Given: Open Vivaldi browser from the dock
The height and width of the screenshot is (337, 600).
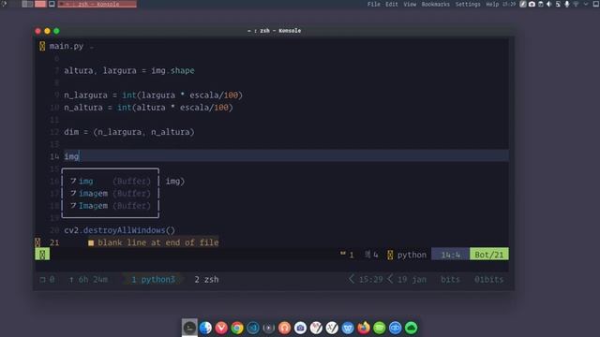Looking at the screenshot, I should [x=221, y=328].
